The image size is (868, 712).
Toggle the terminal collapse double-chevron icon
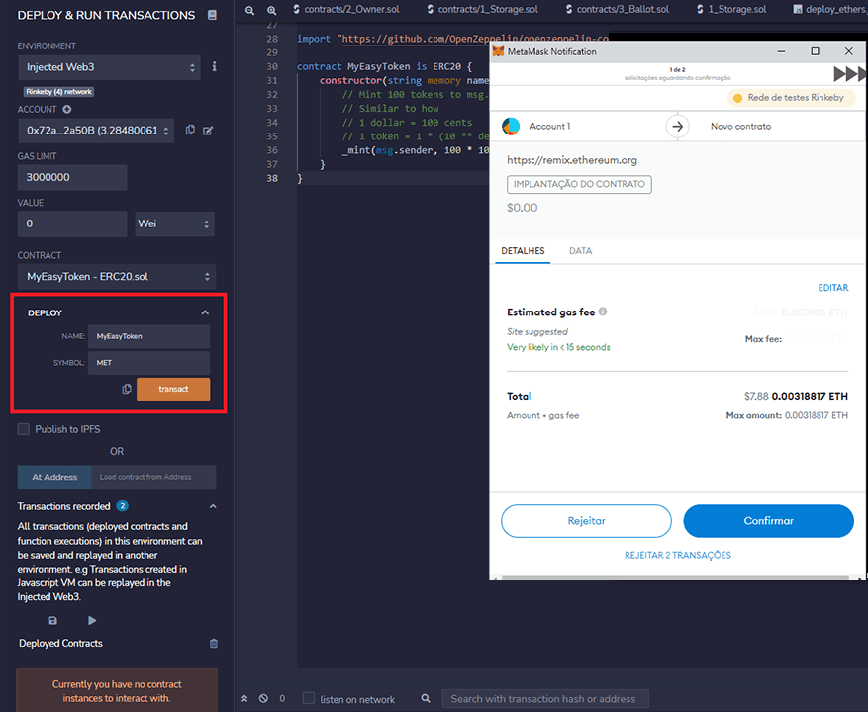point(244,699)
